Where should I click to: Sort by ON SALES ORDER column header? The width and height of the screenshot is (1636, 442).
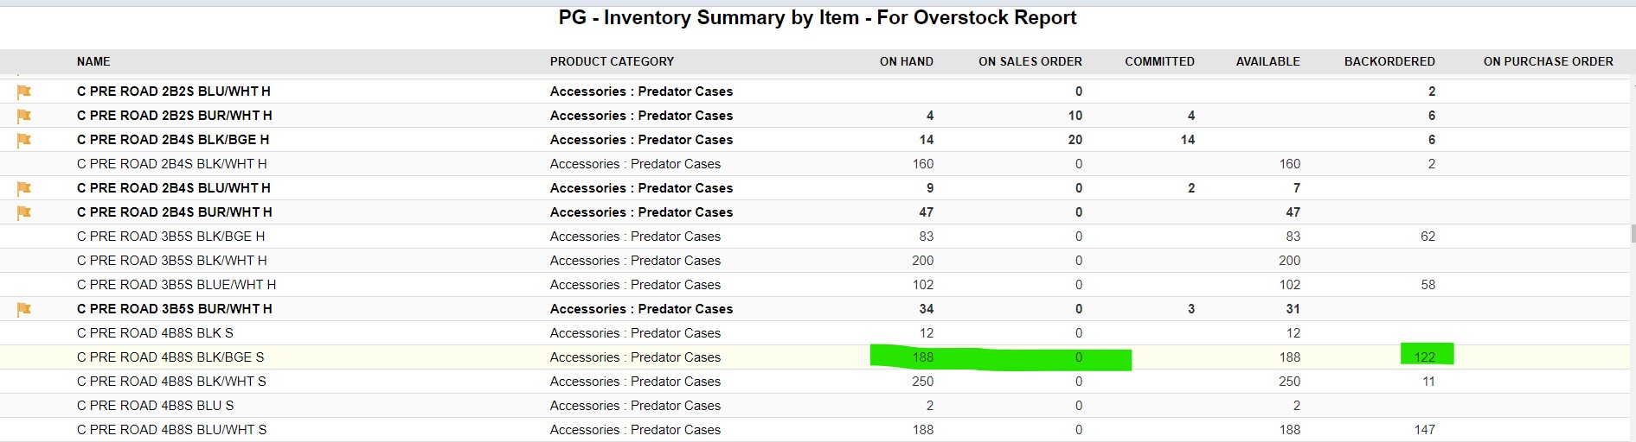click(x=1030, y=61)
